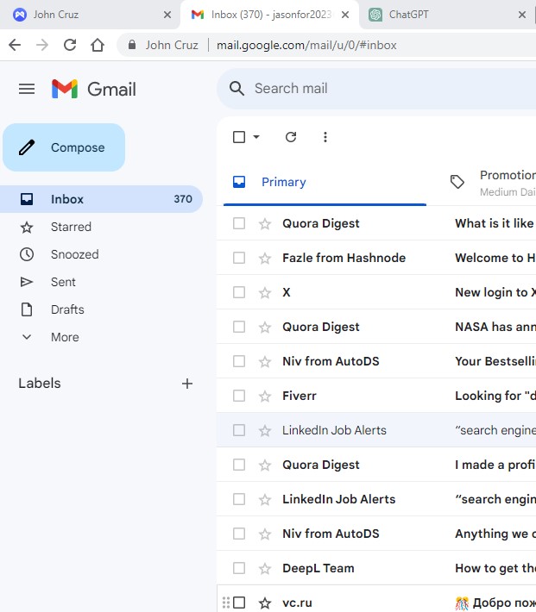Viewport: 536px width, 612px height.
Task: Close the Gmail Inbox browser tab
Action: 345,15
